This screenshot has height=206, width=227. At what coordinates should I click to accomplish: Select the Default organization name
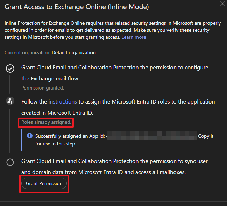pos(73,52)
